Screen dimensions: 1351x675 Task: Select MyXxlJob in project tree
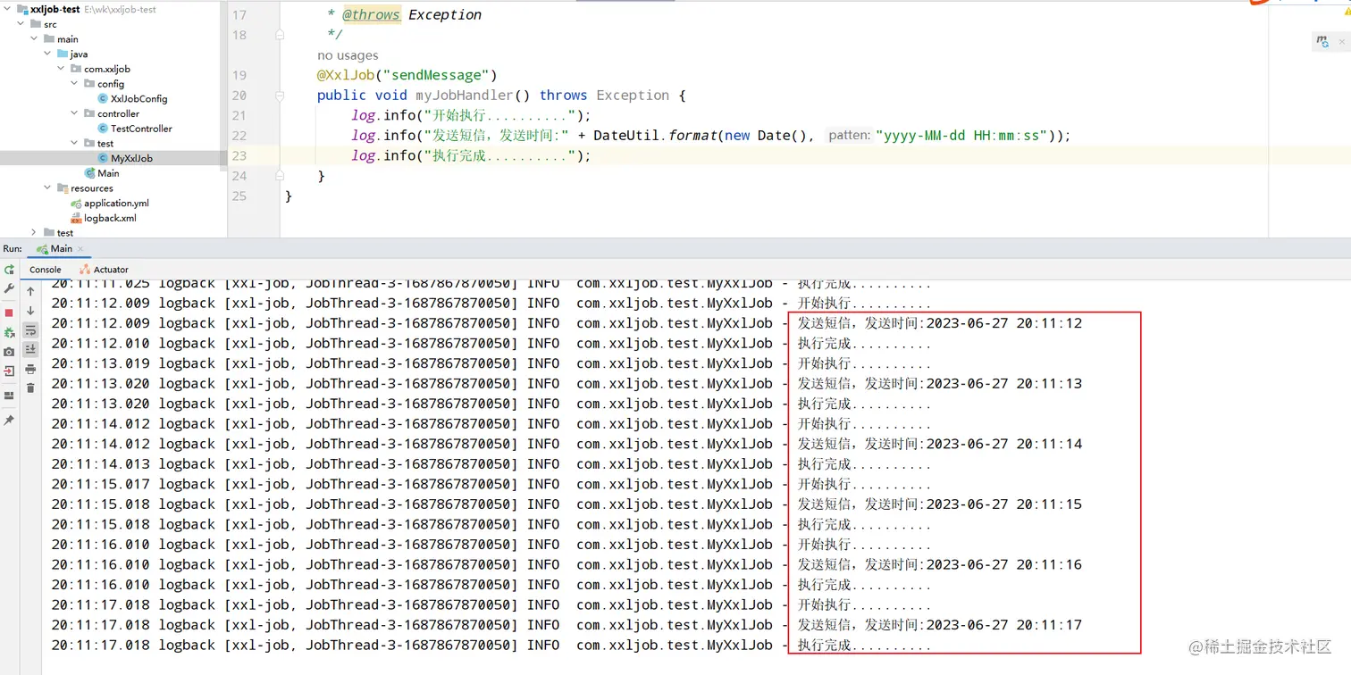(x=125, y=158)
